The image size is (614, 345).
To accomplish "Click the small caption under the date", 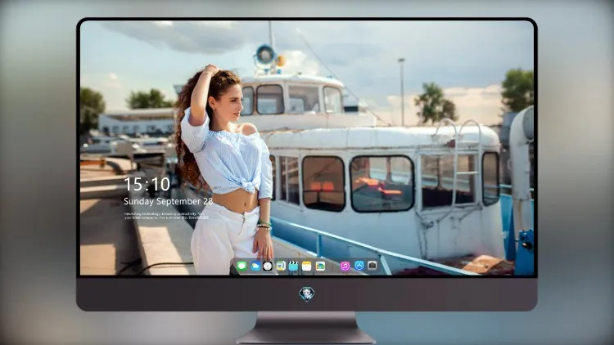I will coord(166,216).
